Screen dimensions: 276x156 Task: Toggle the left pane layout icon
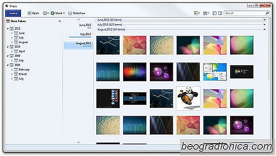[x=214, y=13]
